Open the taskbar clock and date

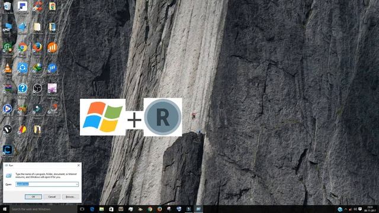[x=370, y=209]
